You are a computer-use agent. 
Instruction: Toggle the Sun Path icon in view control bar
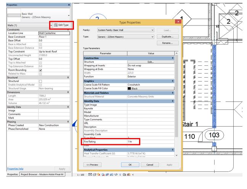click(x=99, y=175)
